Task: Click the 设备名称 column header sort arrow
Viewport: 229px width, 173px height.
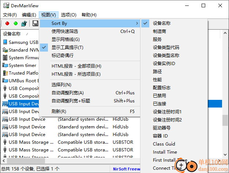Action: [27, 34]
